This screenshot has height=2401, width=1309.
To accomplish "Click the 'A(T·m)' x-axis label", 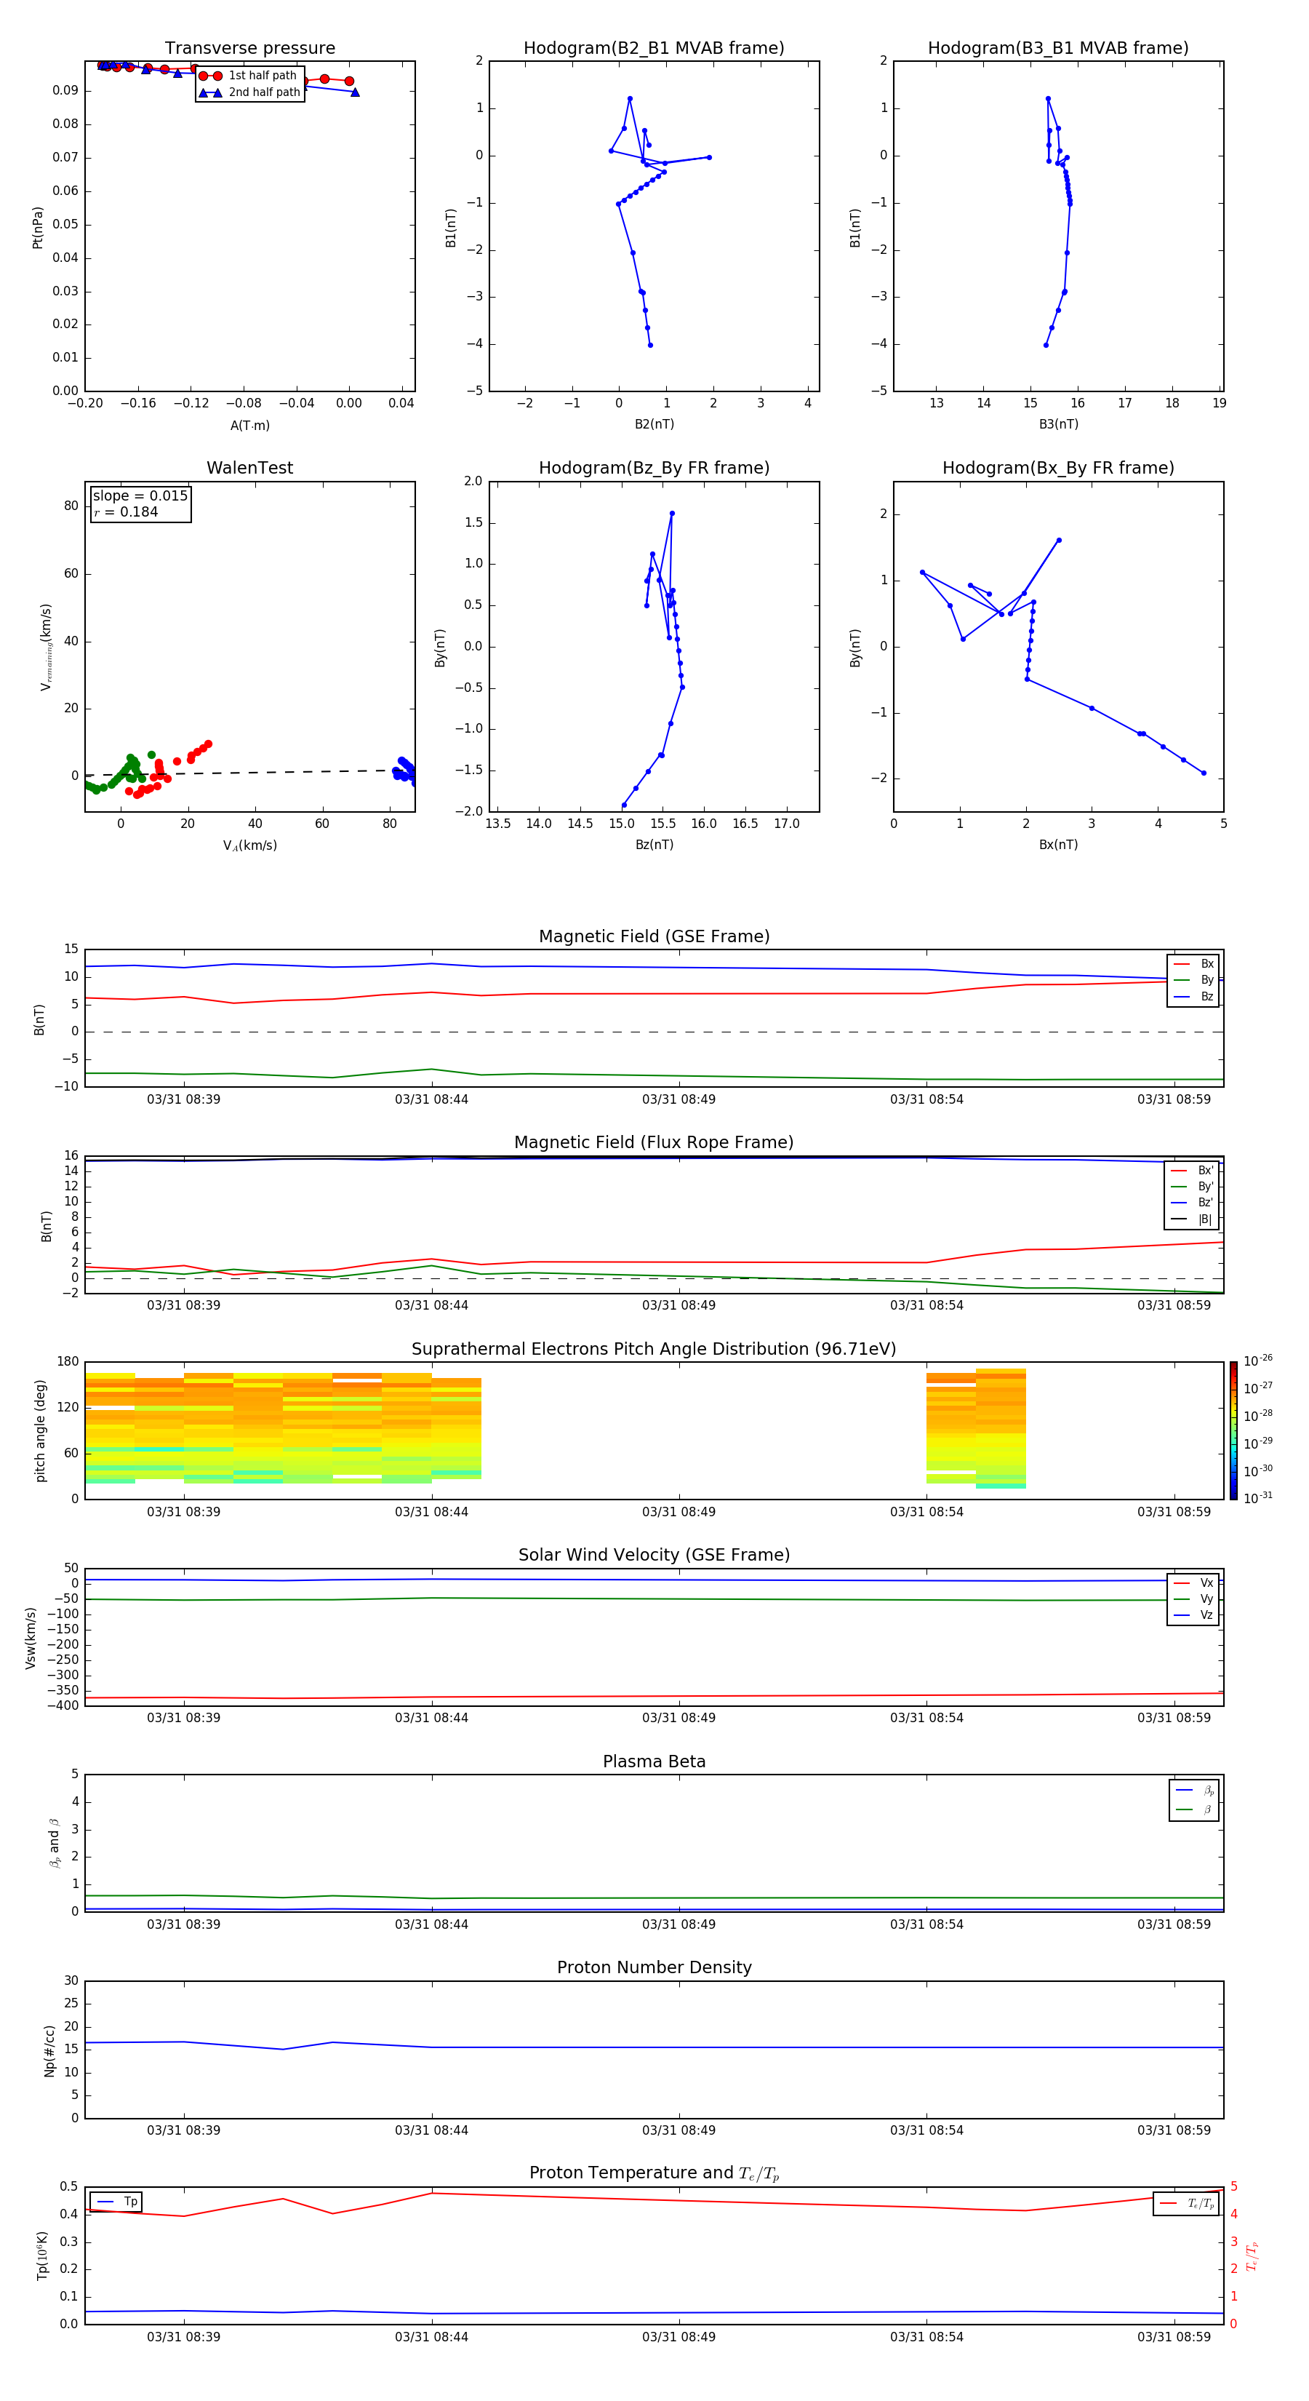I will 249,425.
